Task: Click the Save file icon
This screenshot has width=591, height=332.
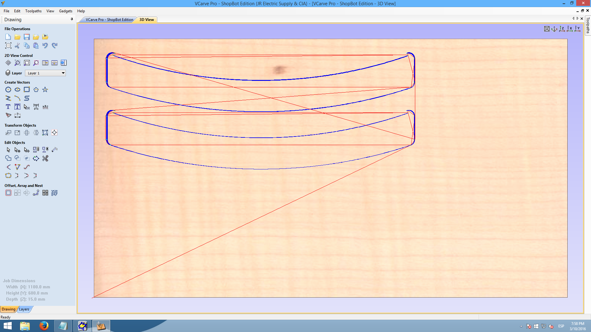Action: [x=27, y=37]
